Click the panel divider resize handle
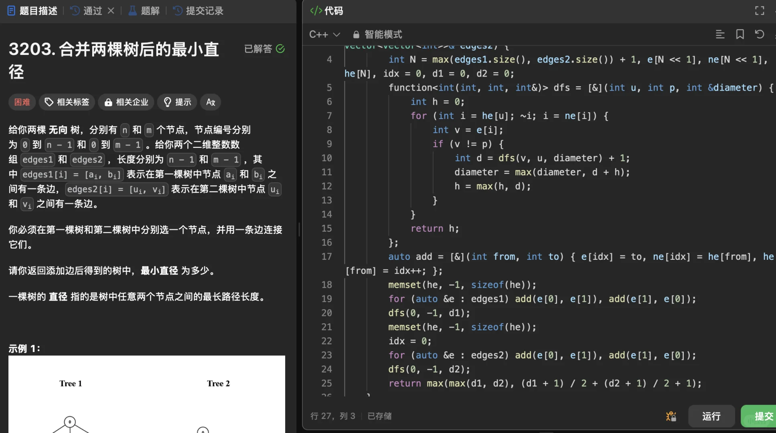 pos(299,229)
